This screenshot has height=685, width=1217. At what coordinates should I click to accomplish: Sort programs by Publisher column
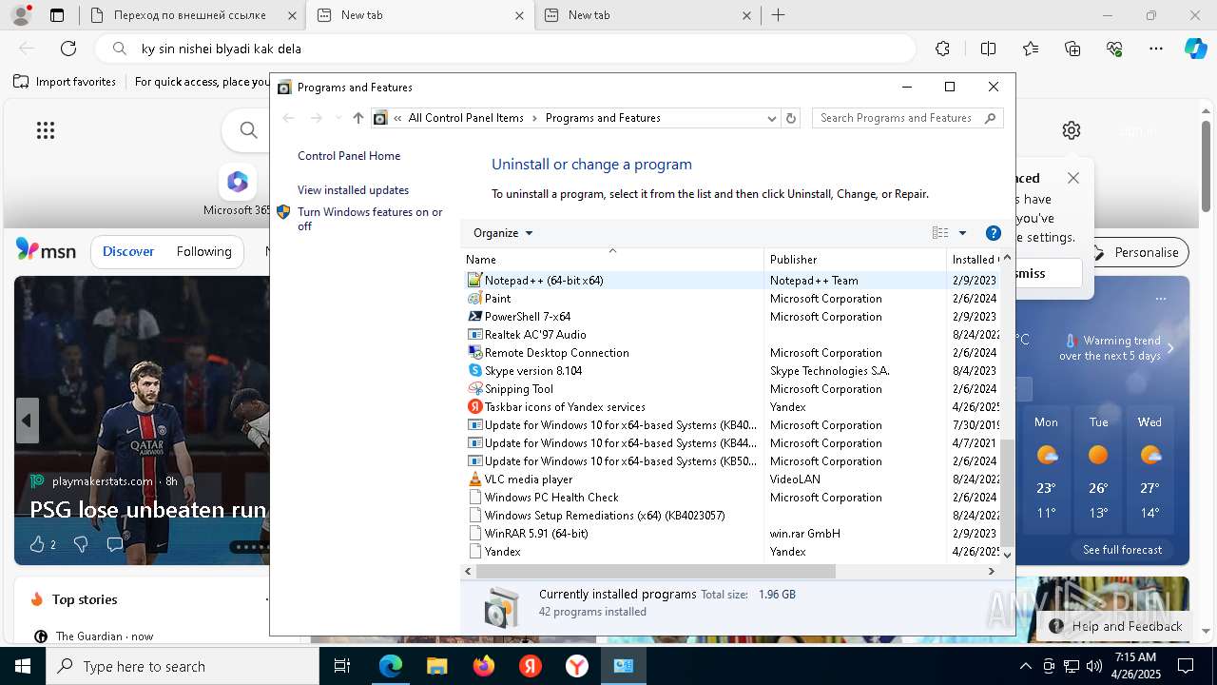coord(855,259)
